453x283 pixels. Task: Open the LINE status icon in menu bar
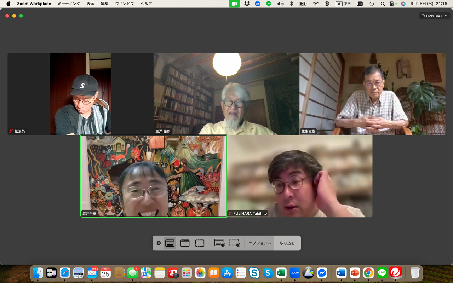pos(269,4)
